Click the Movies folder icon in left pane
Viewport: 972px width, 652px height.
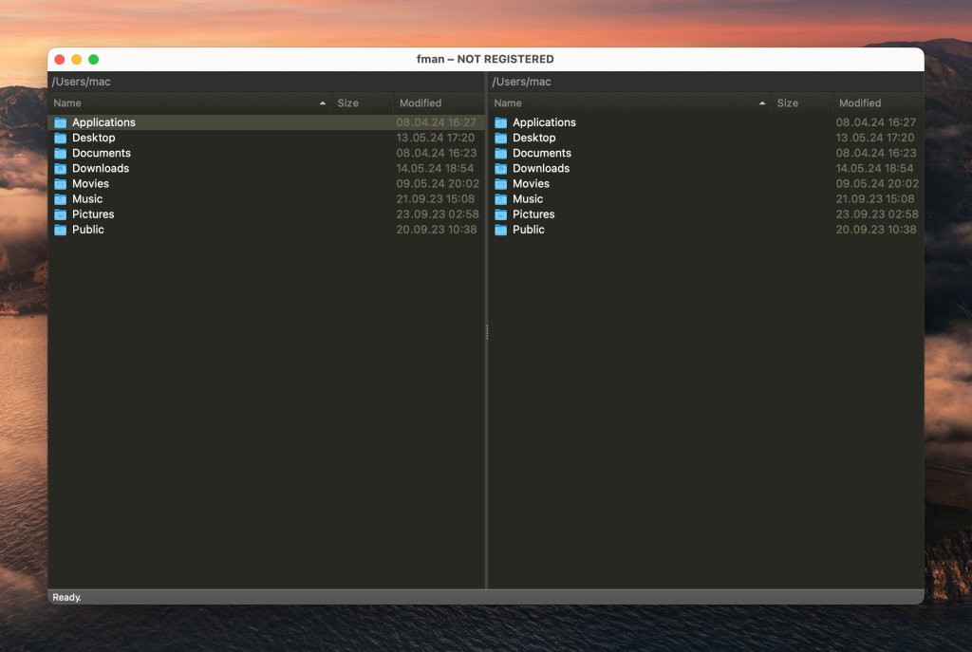(60, 183)
